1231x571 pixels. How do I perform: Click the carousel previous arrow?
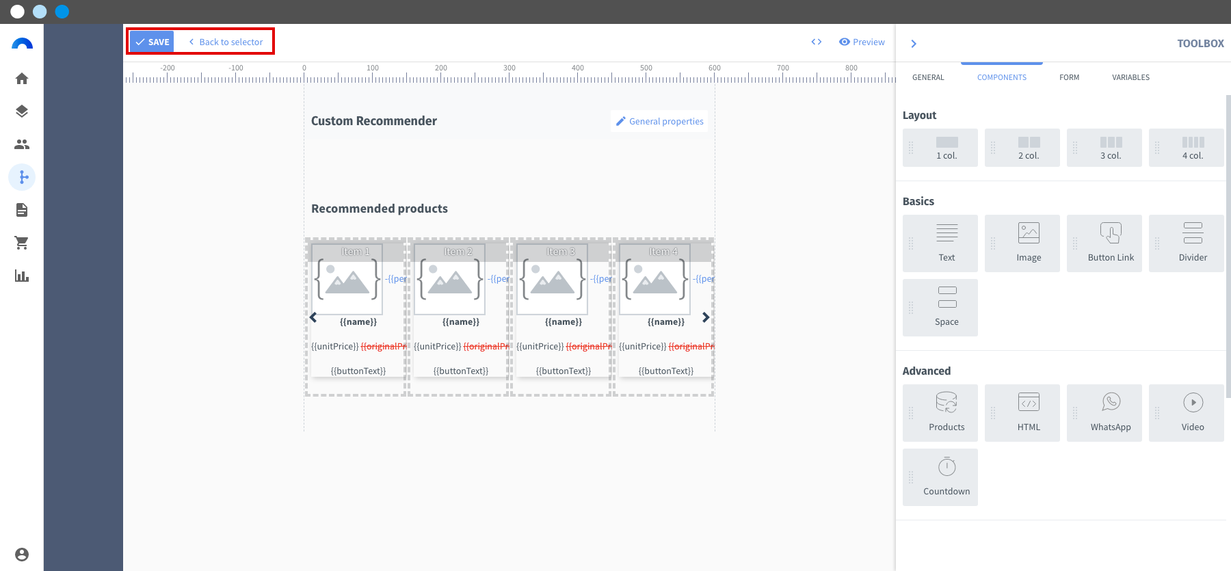pyautogui.click(x=313, y=317)
